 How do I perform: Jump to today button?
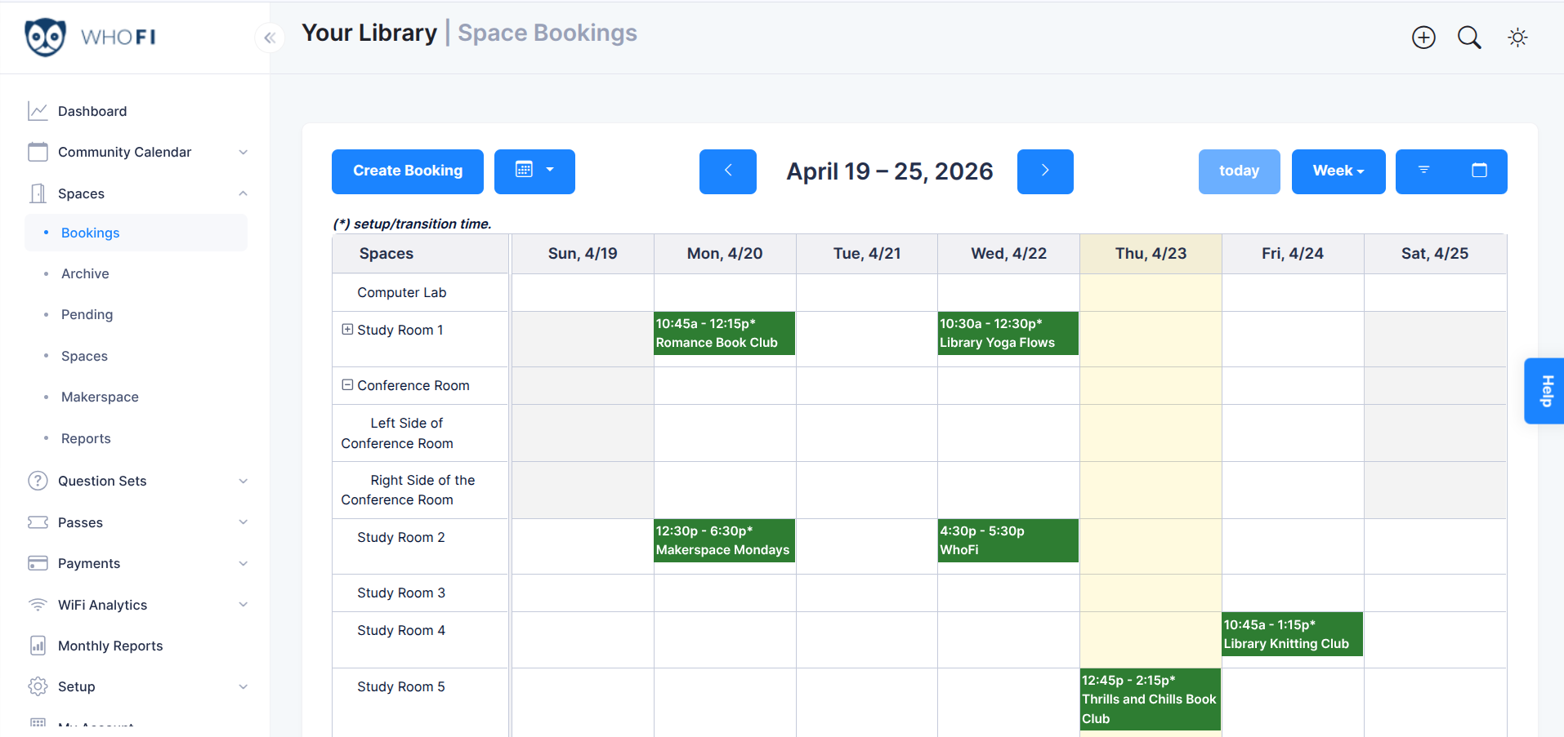pos(1239,171)
